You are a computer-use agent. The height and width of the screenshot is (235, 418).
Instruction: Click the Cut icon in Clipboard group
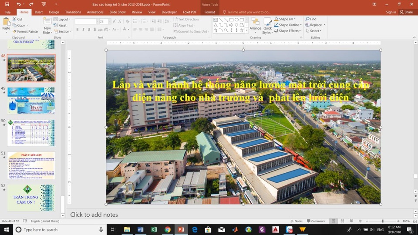17,19
